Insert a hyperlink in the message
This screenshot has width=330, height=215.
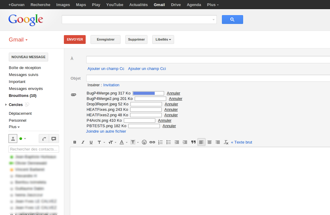[x=152, y=142]
